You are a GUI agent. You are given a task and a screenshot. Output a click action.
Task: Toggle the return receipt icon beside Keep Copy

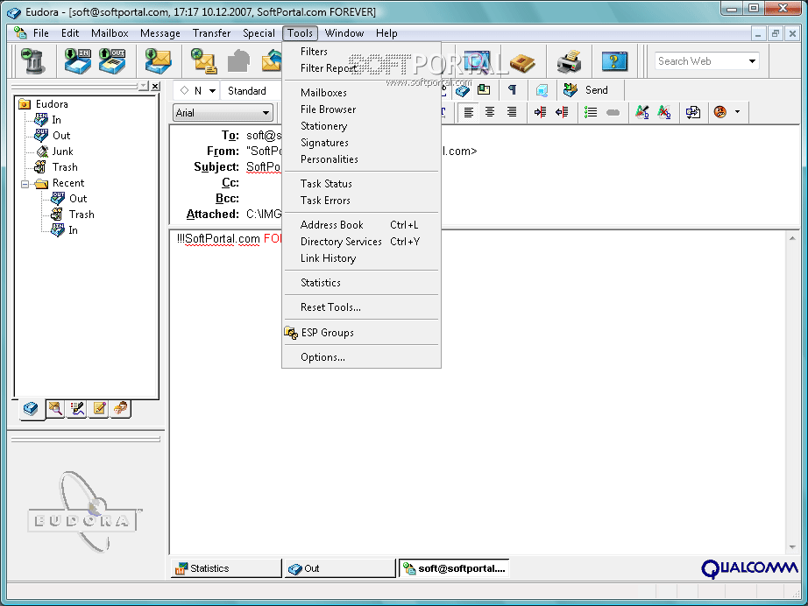tap(484, 90)
